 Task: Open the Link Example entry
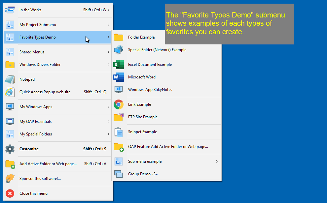[x=166, y=104]
